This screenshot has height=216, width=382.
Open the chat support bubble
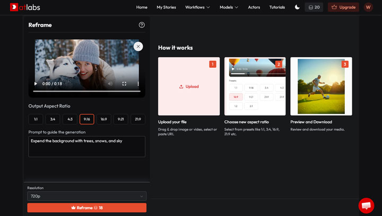tap(366, 205)
